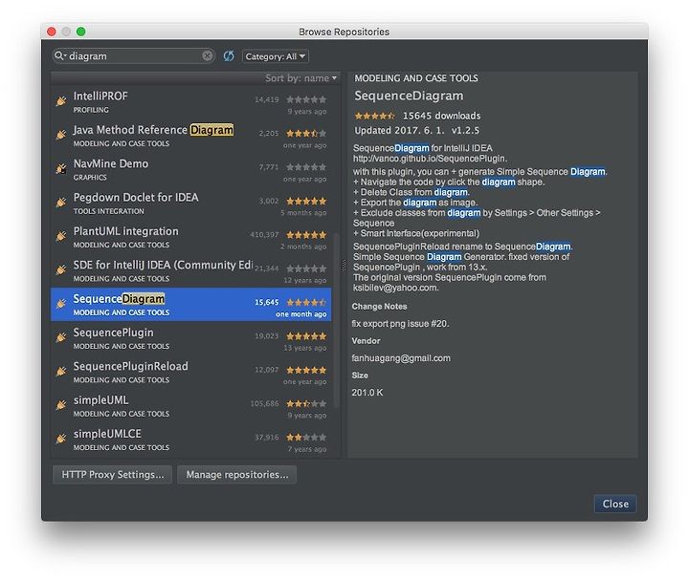This screenshot has height=580, width=689.
Task: Select SDE for IntelliJ IDEA plugin
Action: tap(191, 270)
